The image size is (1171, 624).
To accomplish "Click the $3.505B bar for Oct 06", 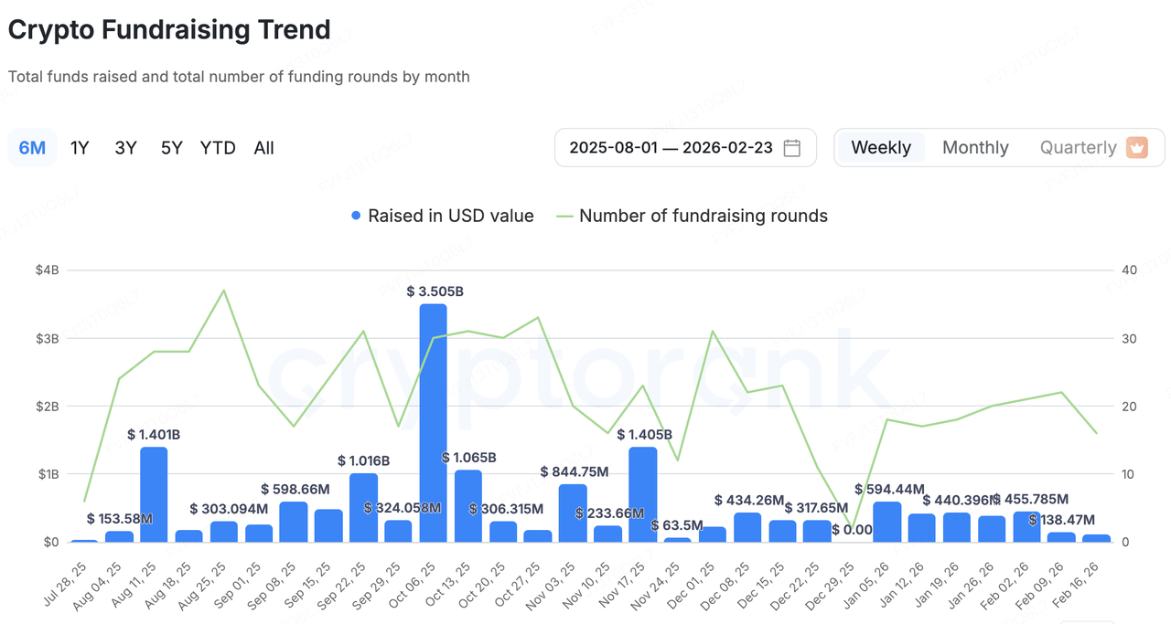I will [433, 423].
